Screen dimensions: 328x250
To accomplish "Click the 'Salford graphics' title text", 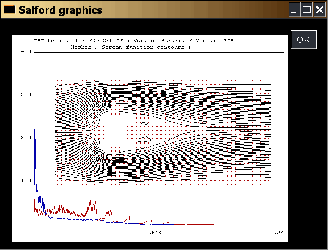I will click(61, 10).
